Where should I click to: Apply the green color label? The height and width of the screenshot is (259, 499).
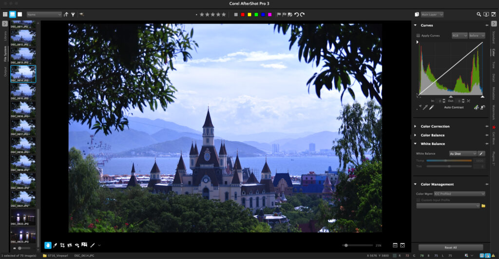256,15
